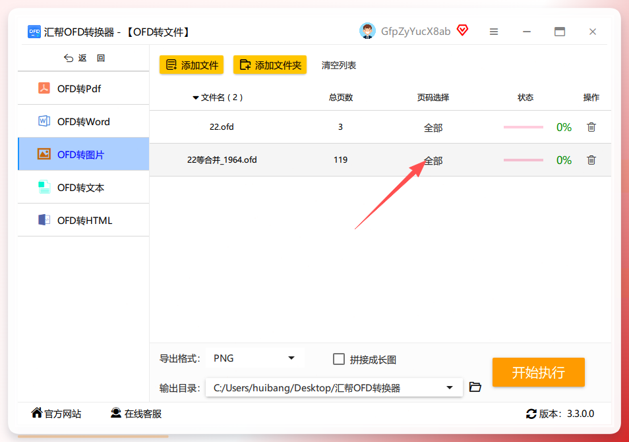This screenshot has height=442, width=629.
Task: Click the 状态 column header
Action: (525, 97)
